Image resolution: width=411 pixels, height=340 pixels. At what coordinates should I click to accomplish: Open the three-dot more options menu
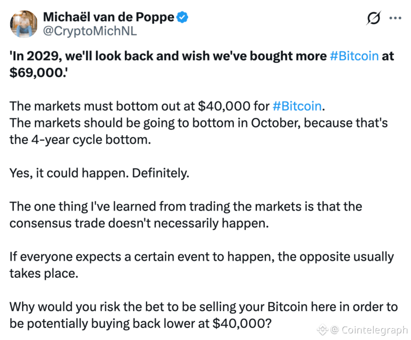tap(395, 18)
